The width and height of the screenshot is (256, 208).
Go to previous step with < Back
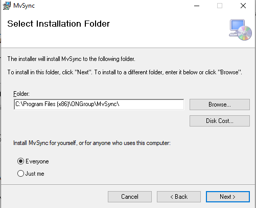click(179, 197)
